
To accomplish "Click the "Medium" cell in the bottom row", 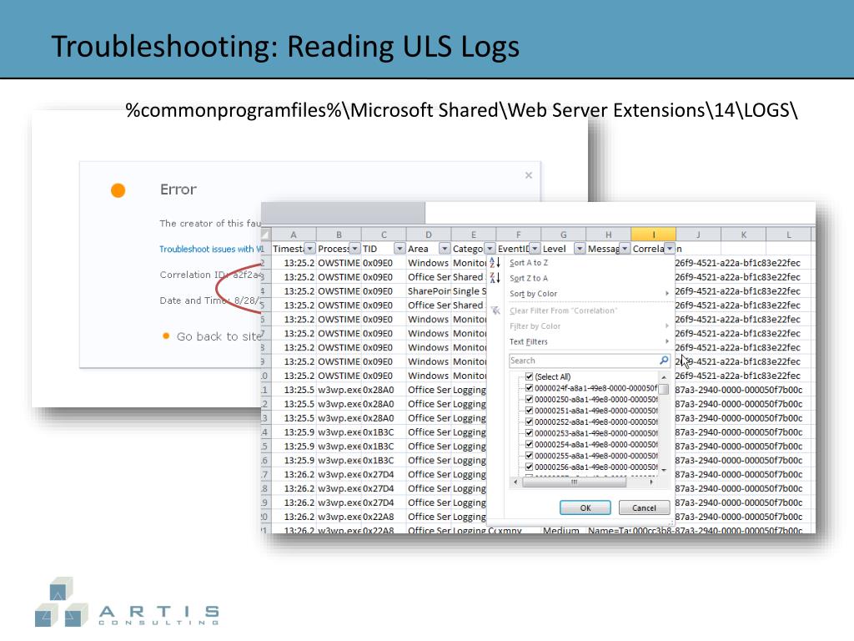I will [x=561, y=530].
